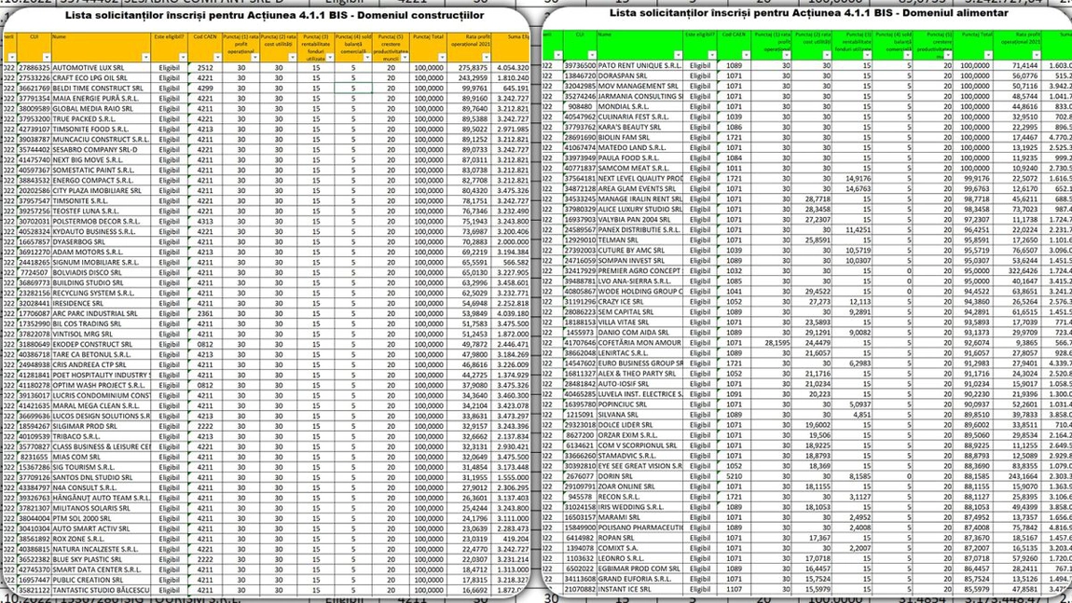The height and width of the screenshot is (603, 1072).
Task: Open Punctaj (1) rata profit filter, orange table
Action: pyautogui.click(x=254, y=58)
